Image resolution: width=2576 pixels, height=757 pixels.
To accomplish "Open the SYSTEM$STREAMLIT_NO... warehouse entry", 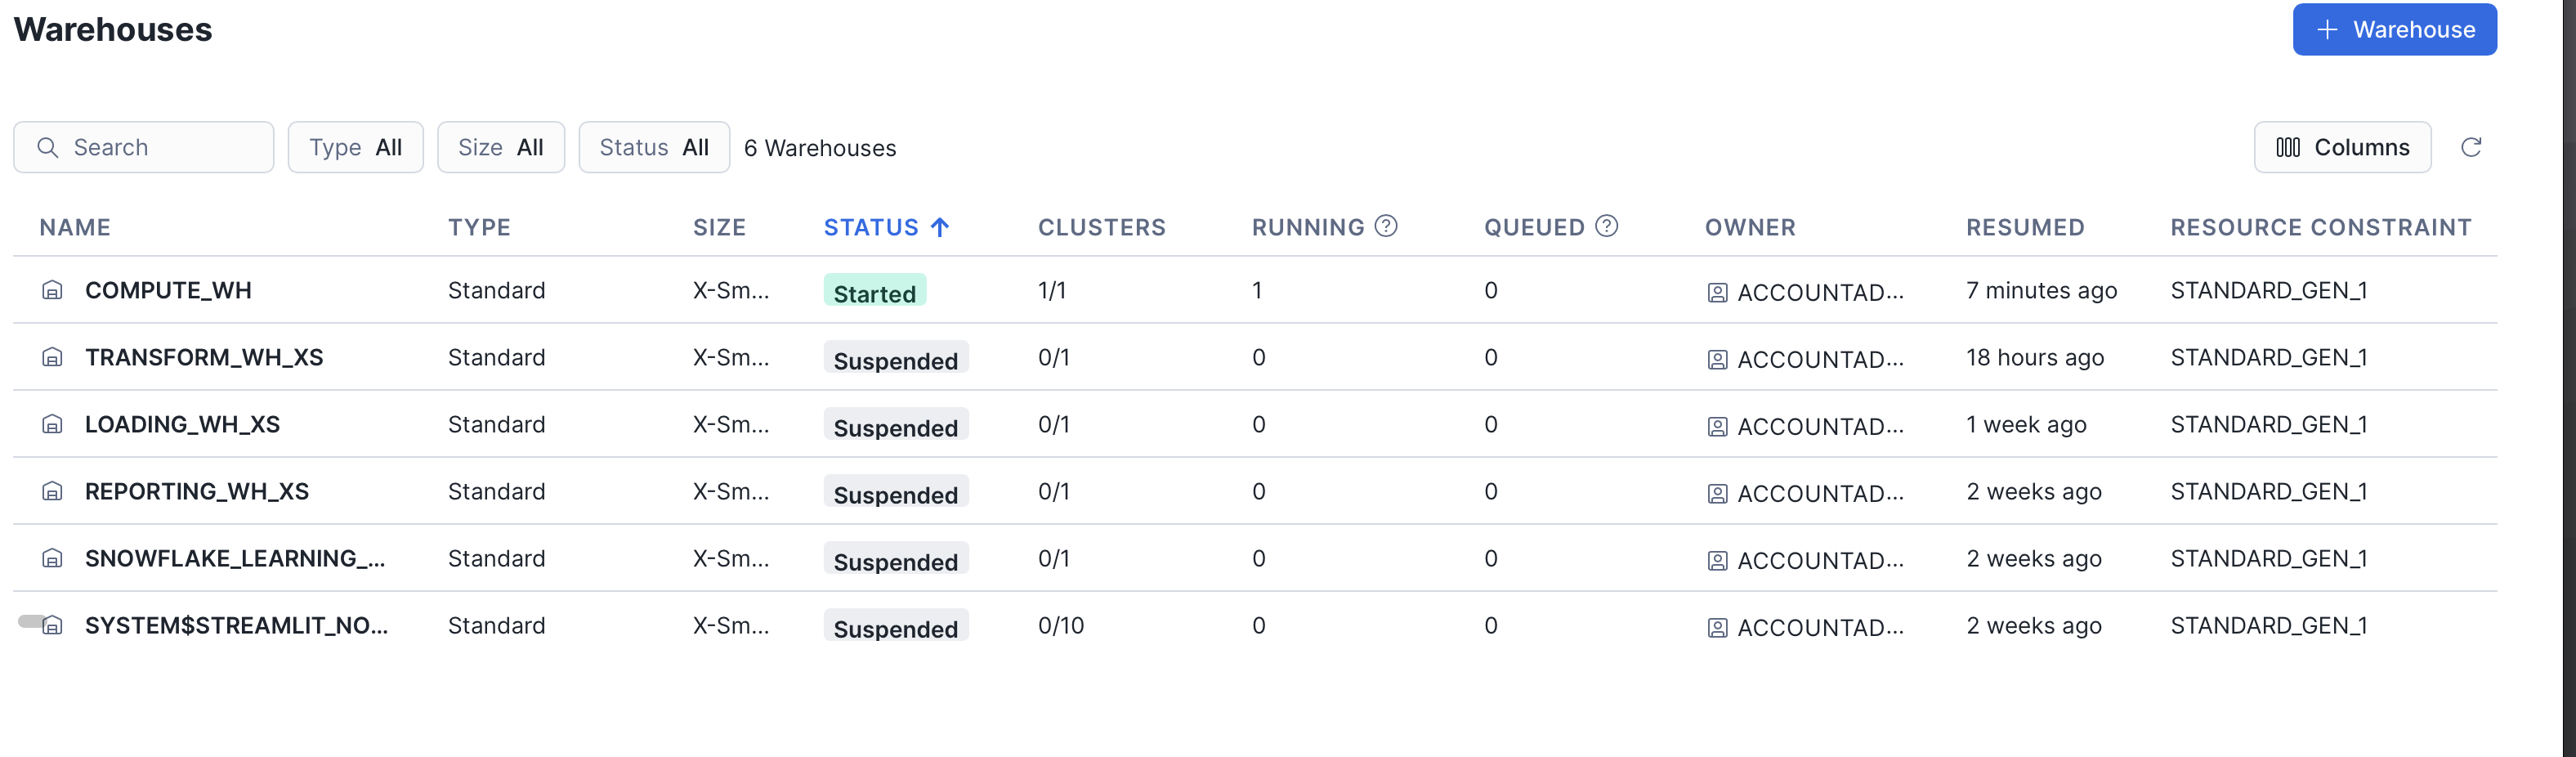I will (x=236, y=625).
